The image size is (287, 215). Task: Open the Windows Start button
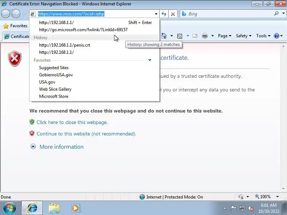click(10, 208)
